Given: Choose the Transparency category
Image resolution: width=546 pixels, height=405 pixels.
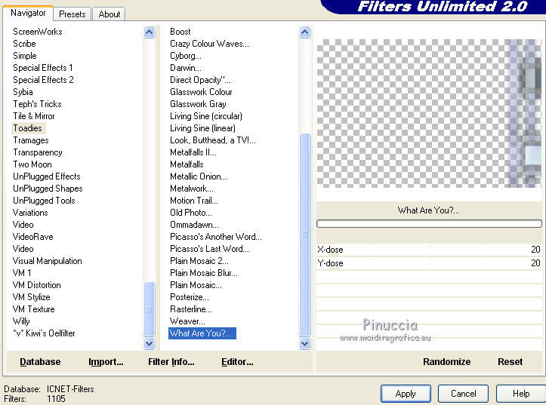Looking at the screenshot, I should [38, 152].
